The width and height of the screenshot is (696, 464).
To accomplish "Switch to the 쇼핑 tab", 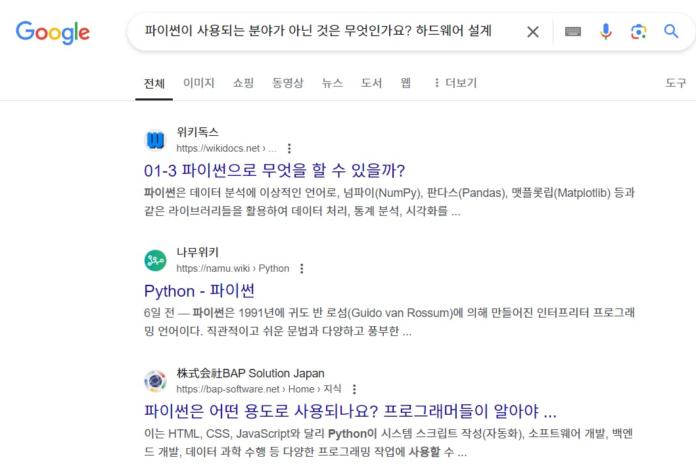I will coord(243,83).
